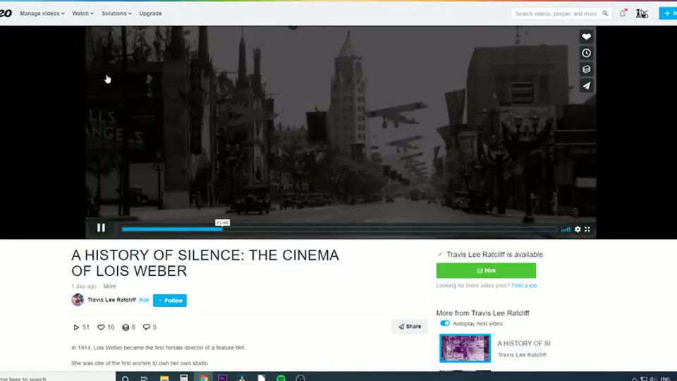Expand the Solutions menu
677x381 pixels.
pyautogui.click(x=116, y=13)
